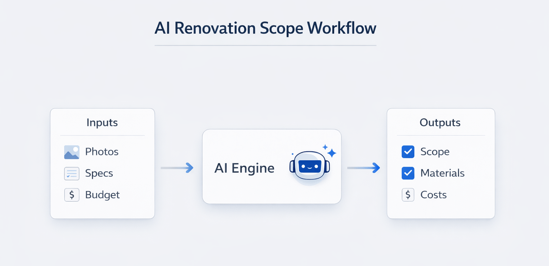Click the Budget dollar icon
The image size is (549, 266).
click(71, 195)
